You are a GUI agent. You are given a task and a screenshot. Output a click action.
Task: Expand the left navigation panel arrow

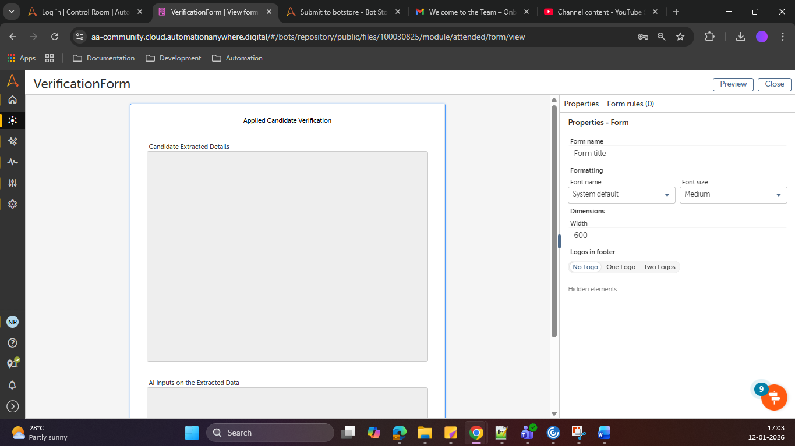pos(12,406)
